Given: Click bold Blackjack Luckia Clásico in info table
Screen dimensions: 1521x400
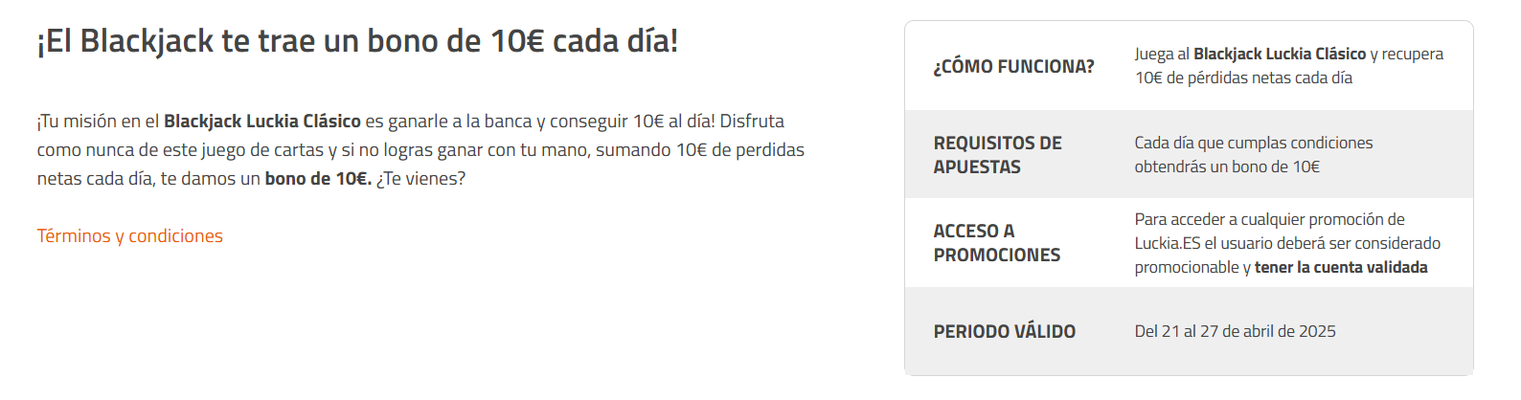Looking at the screenshot, I should pyautogui.click(x=1280, y=55).
